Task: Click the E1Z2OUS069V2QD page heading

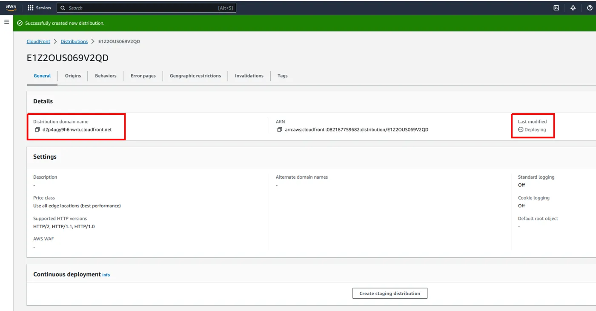Action: (67, 58)
